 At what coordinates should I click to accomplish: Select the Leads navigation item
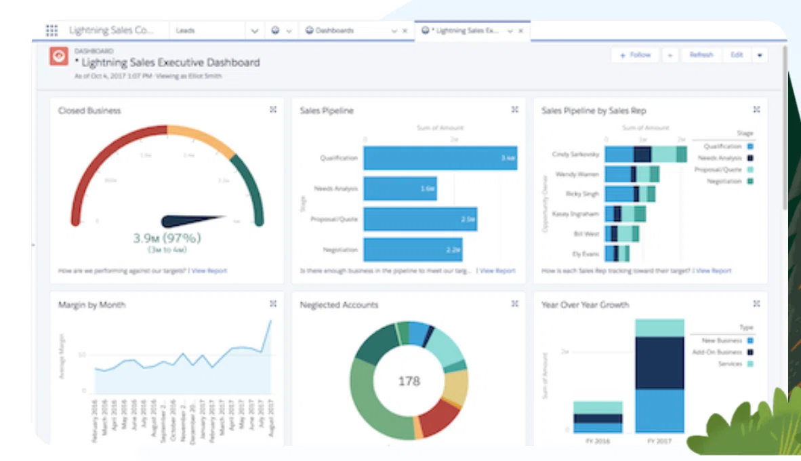click(186, 31)
